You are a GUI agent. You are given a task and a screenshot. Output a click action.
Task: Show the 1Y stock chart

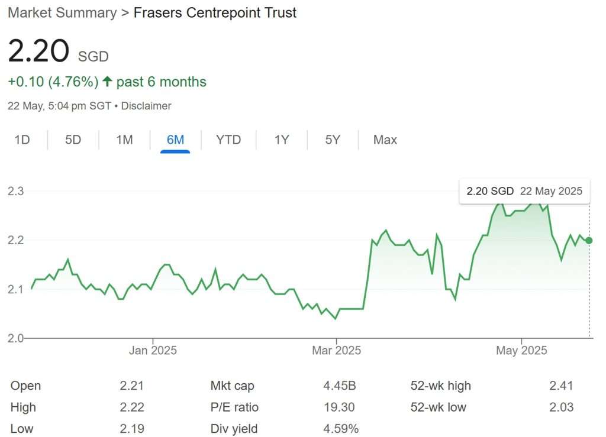click(x=281, y=140)
